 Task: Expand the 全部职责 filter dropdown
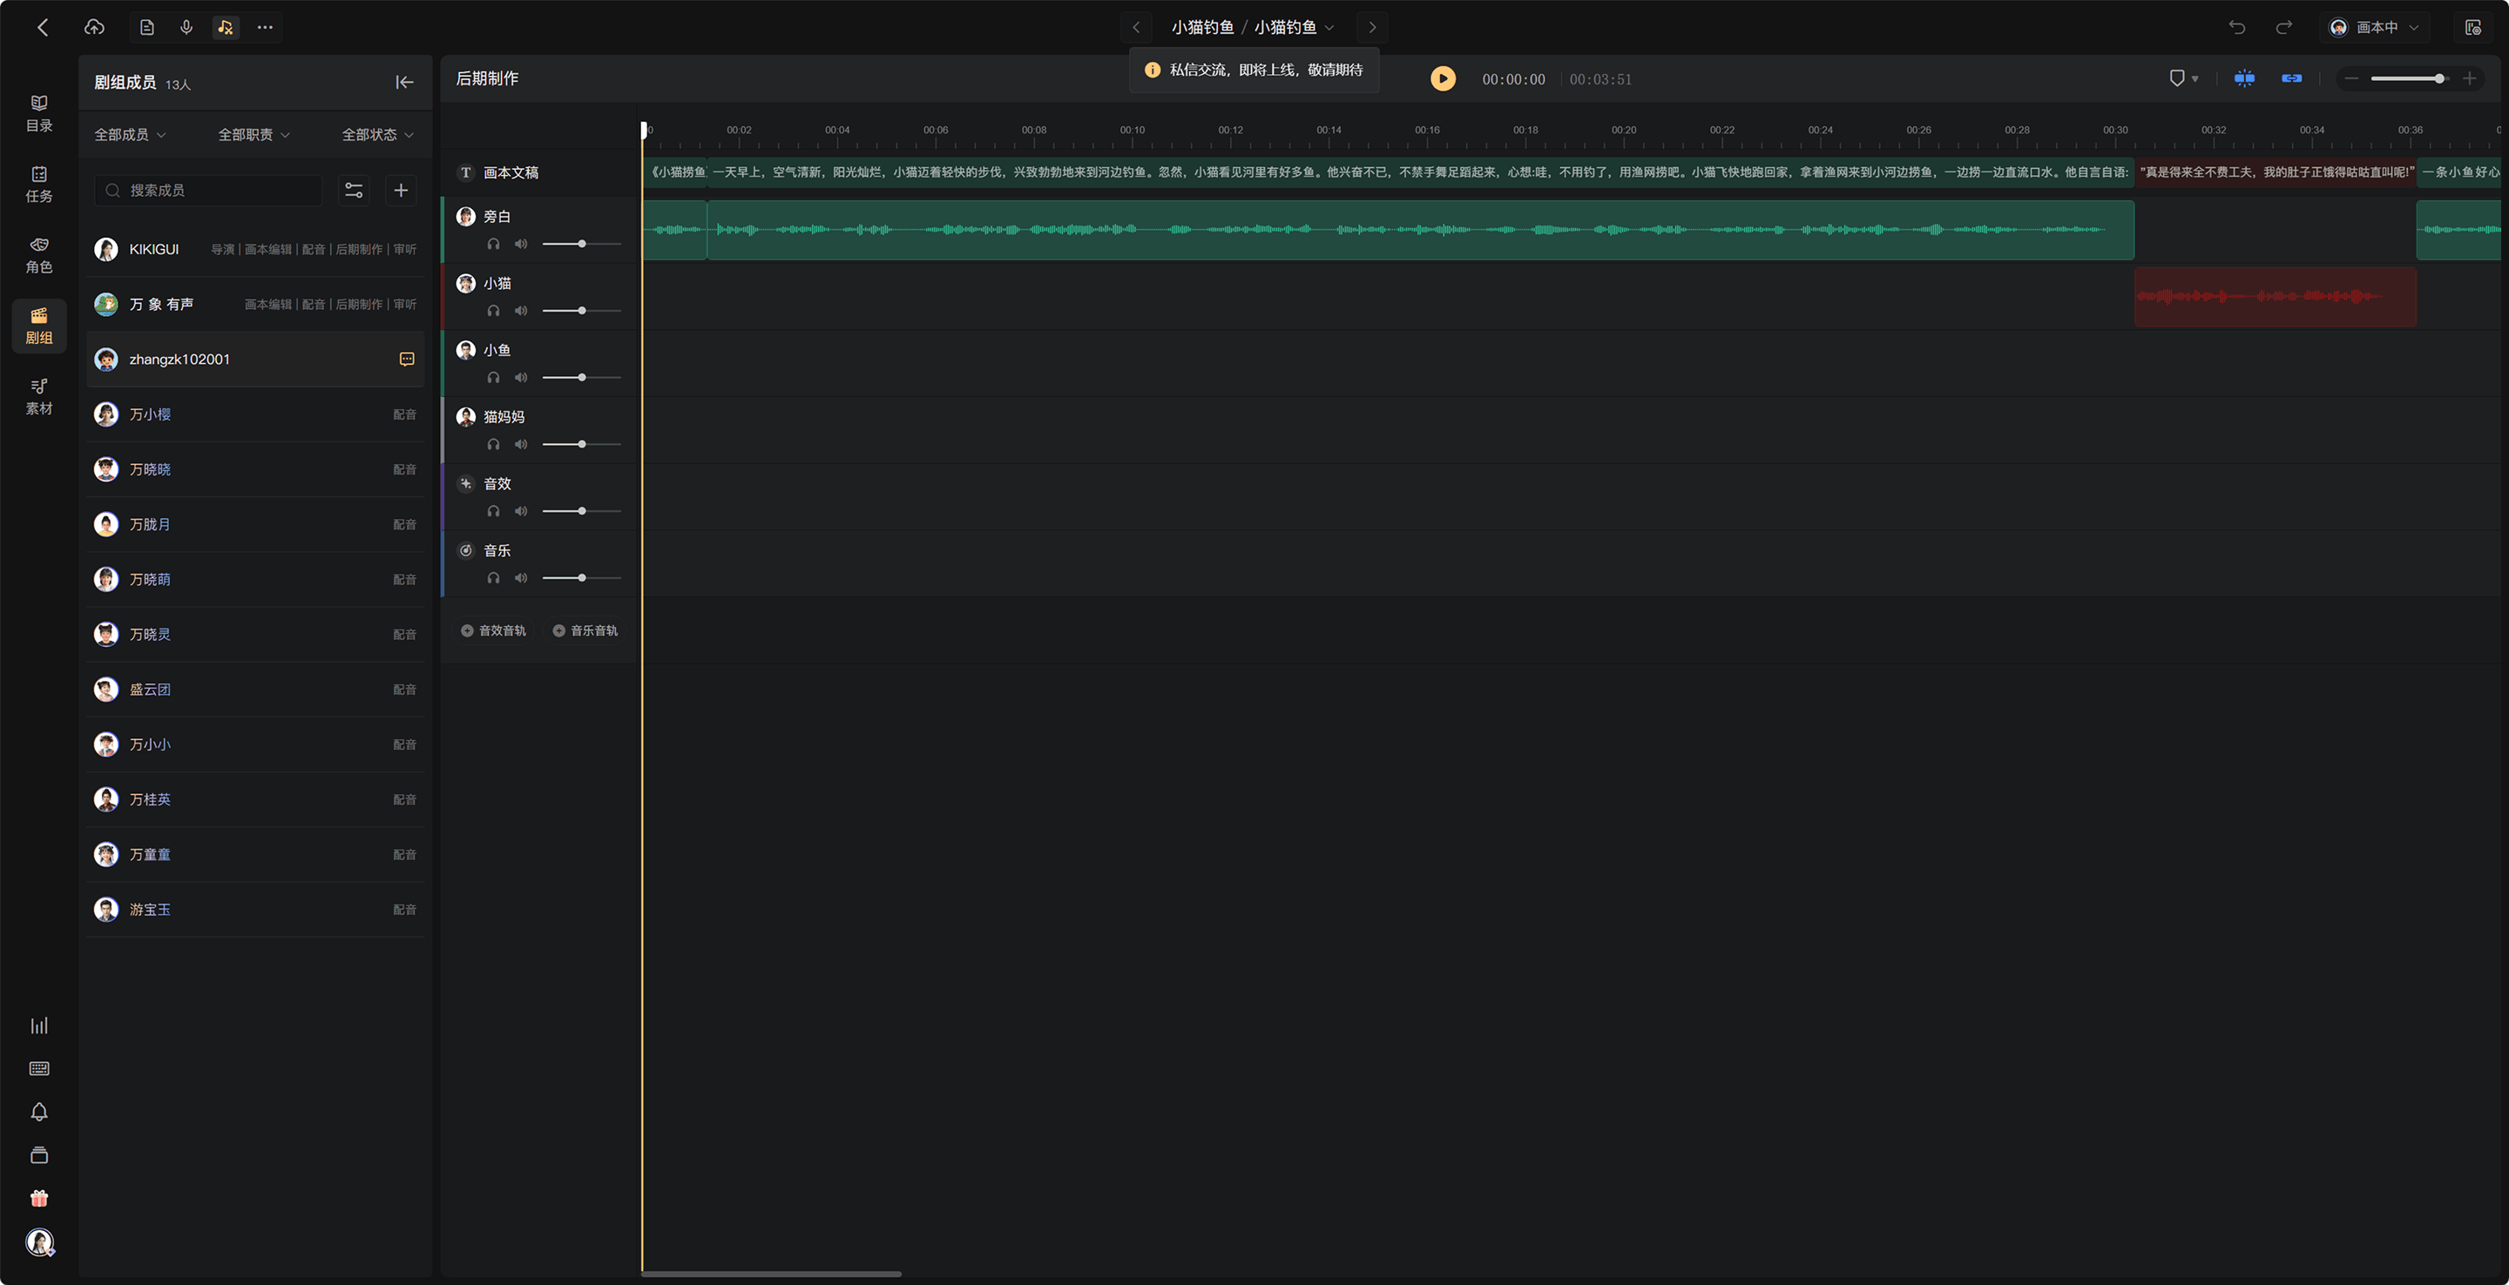tap(254, 134)
